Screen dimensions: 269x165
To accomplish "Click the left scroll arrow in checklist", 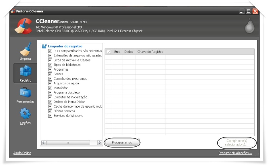I will pos(44,143).
